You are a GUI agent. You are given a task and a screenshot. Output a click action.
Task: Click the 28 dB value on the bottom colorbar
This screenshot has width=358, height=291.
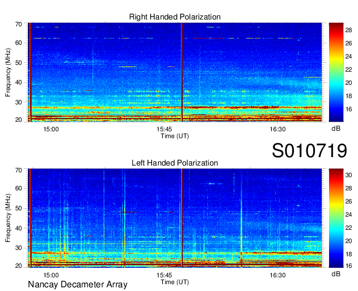(349, 188)
